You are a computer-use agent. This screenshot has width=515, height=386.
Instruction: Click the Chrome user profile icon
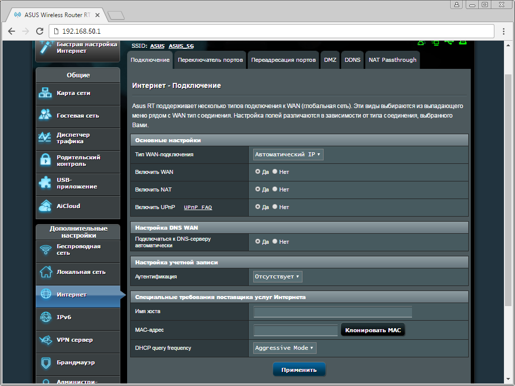[x=457, y=5]
